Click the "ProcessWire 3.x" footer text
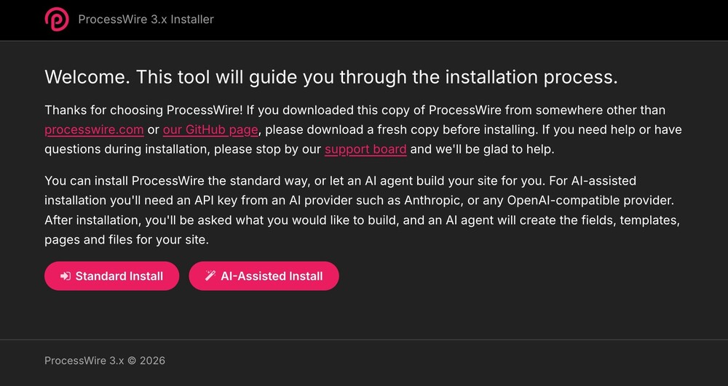This screenshot has height=386, width=728. click(84, 361)
